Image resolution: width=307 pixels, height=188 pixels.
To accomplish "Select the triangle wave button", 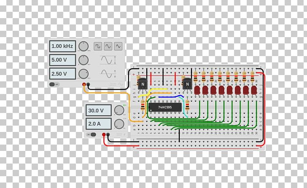I will 118,46.
